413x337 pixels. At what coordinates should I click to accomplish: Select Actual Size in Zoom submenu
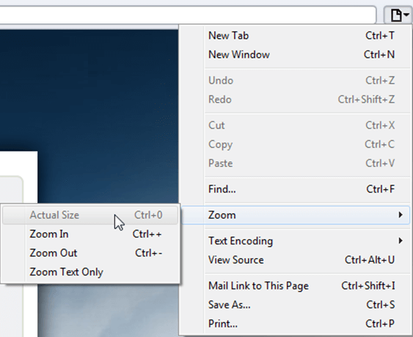[90, 215]
